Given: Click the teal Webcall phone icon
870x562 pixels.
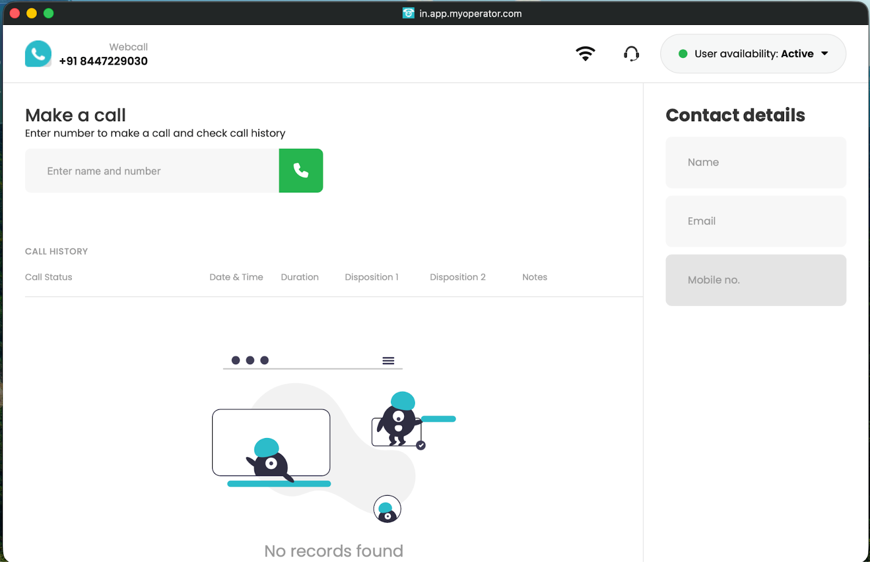Looking at the screenshot, I should 38,54.
